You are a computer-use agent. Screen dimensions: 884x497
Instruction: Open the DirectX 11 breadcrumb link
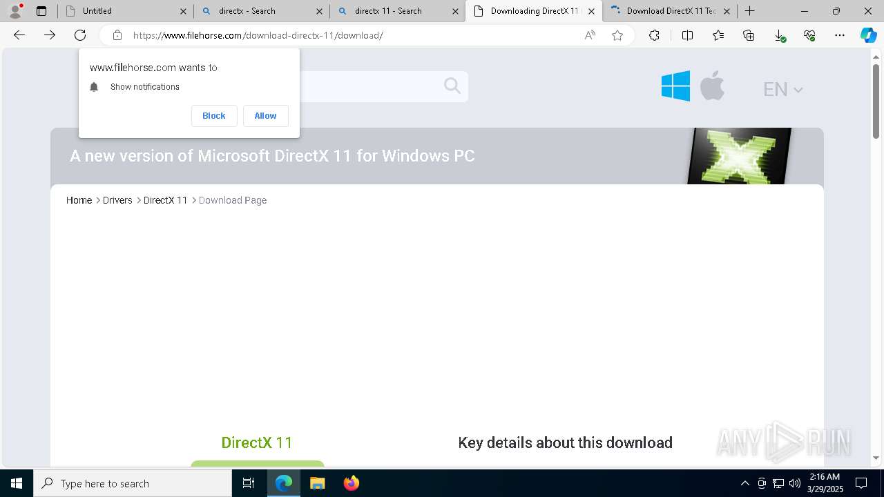pyautogui.click(x=165, y=200)
